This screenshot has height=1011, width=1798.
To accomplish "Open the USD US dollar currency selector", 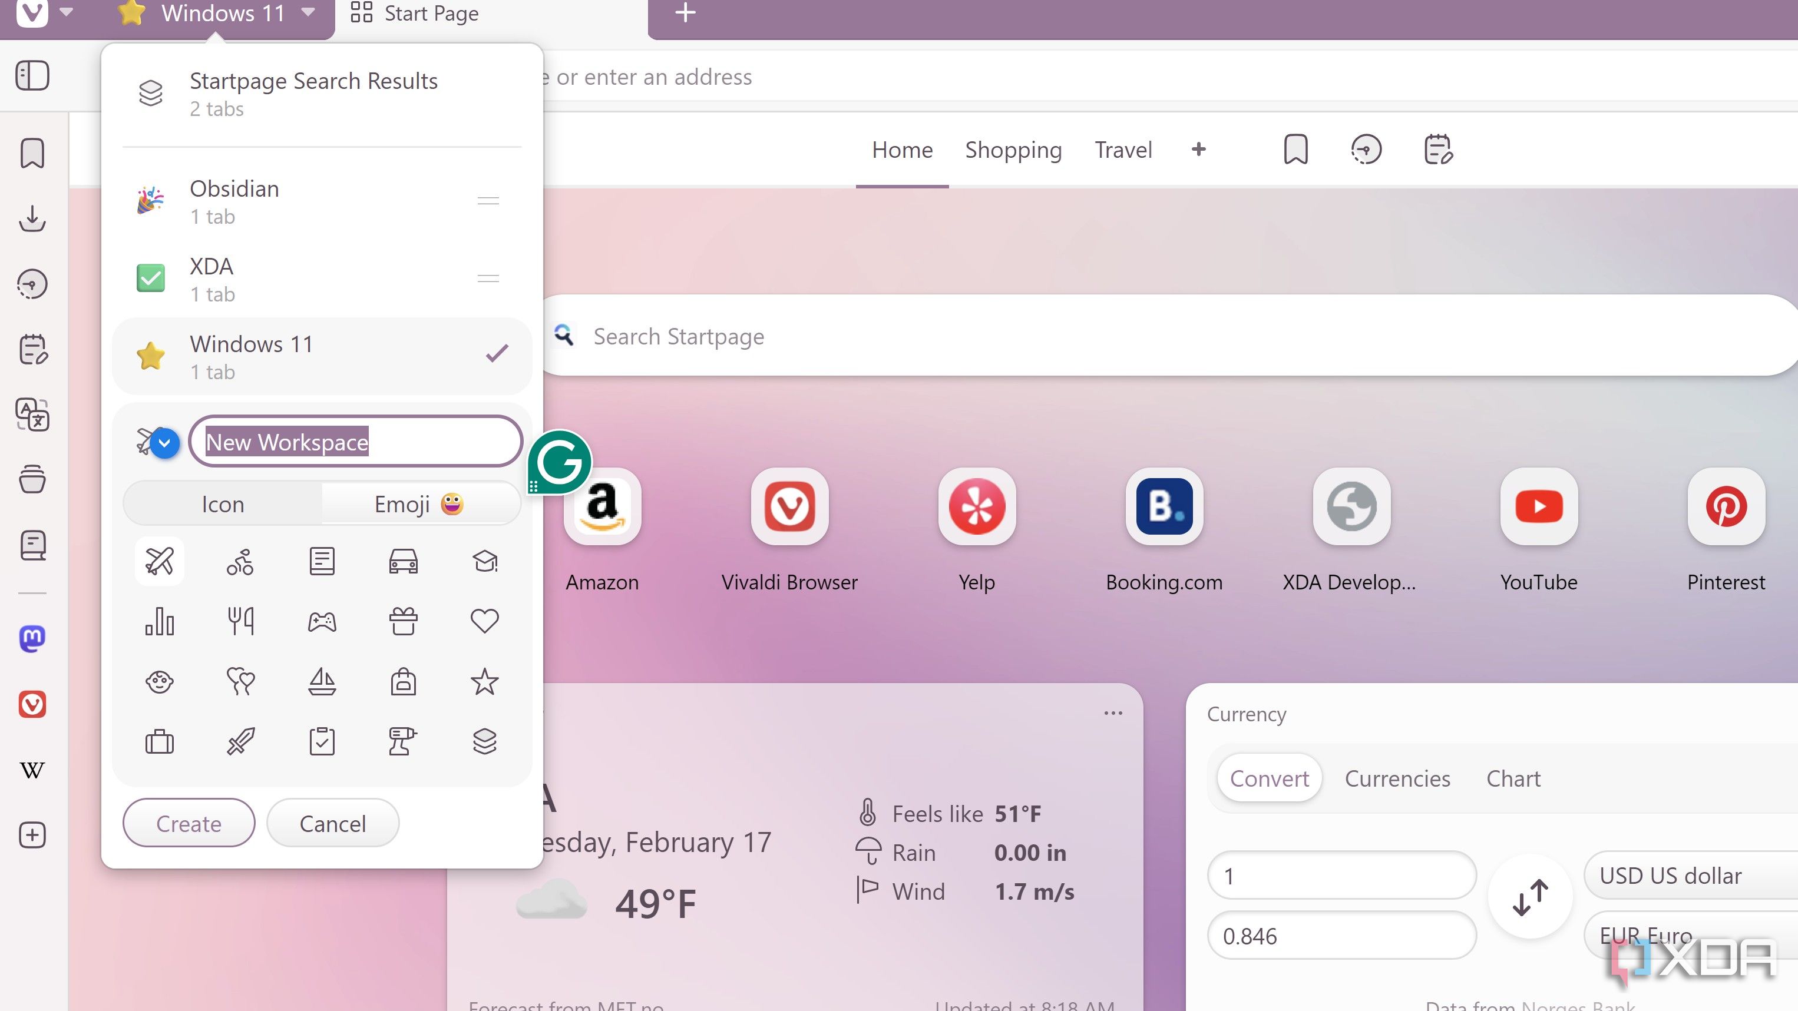I will (1691, 875).
